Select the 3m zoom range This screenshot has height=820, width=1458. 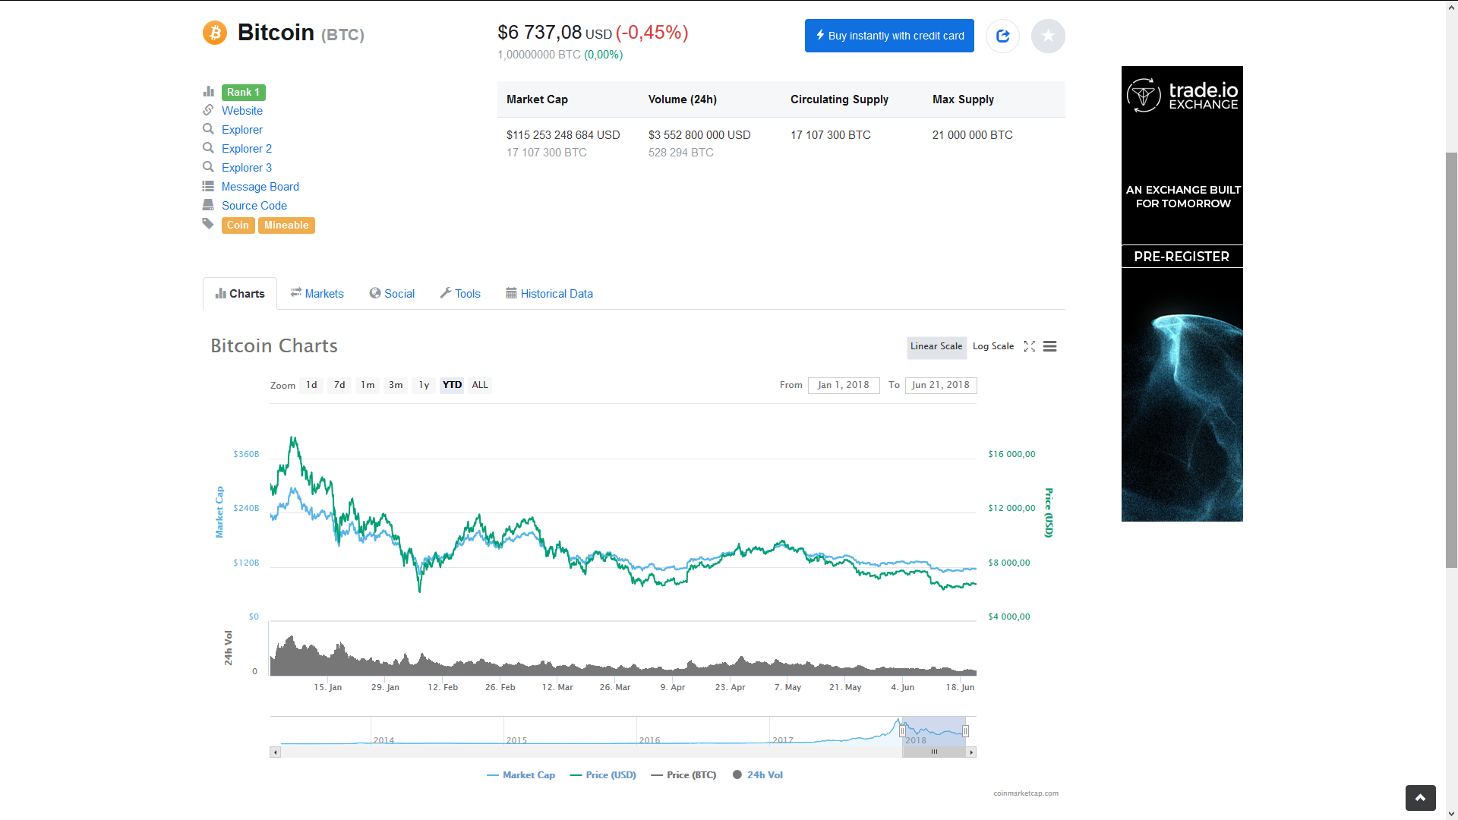click(396, 385)
